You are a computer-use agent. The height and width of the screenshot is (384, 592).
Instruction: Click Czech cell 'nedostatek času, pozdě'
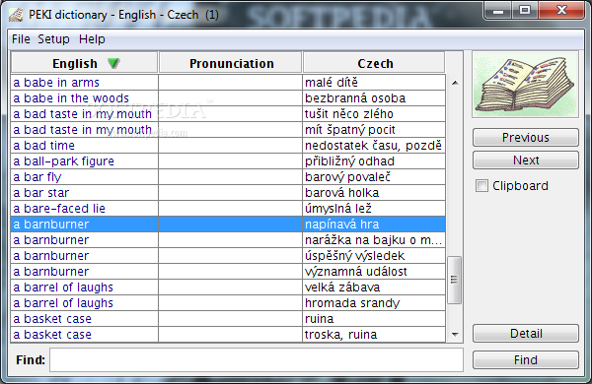tap(374, 146)
